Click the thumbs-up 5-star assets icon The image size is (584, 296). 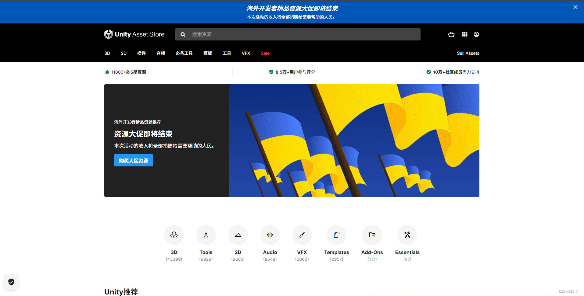(107, 72)
